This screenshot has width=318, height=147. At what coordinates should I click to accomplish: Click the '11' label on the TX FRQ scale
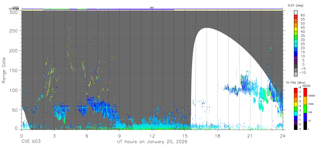pyautogui.click(x=299, y=120)
